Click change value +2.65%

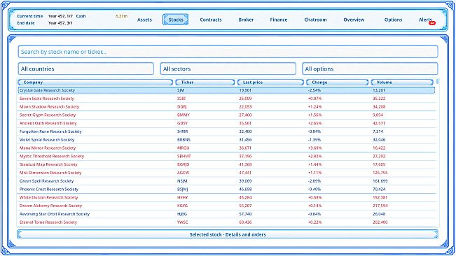point(315,123)
